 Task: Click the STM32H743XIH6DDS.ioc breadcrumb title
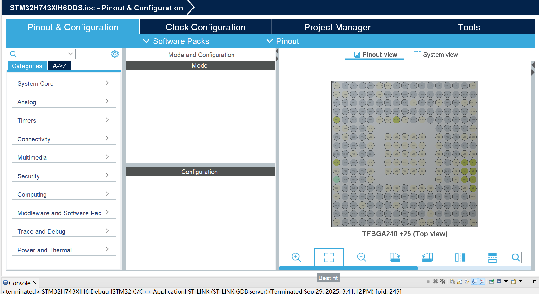click(96, 8)
